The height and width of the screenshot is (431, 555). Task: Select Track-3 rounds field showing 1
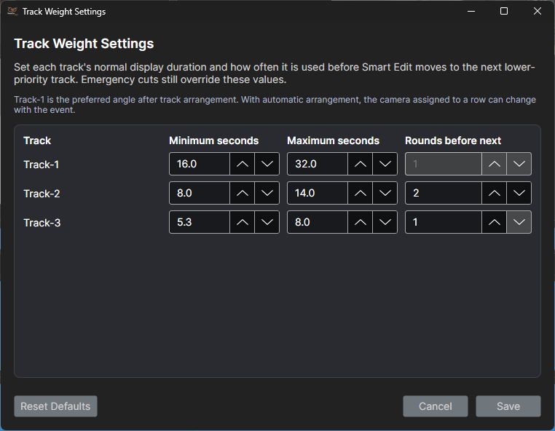tap(444, 222)
